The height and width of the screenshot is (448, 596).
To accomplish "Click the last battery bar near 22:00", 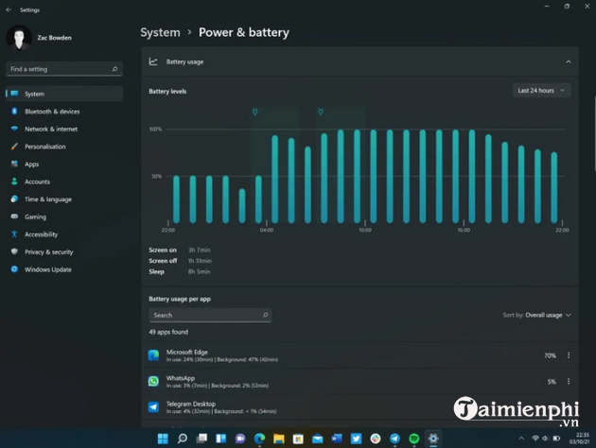I will click(553, 187).
